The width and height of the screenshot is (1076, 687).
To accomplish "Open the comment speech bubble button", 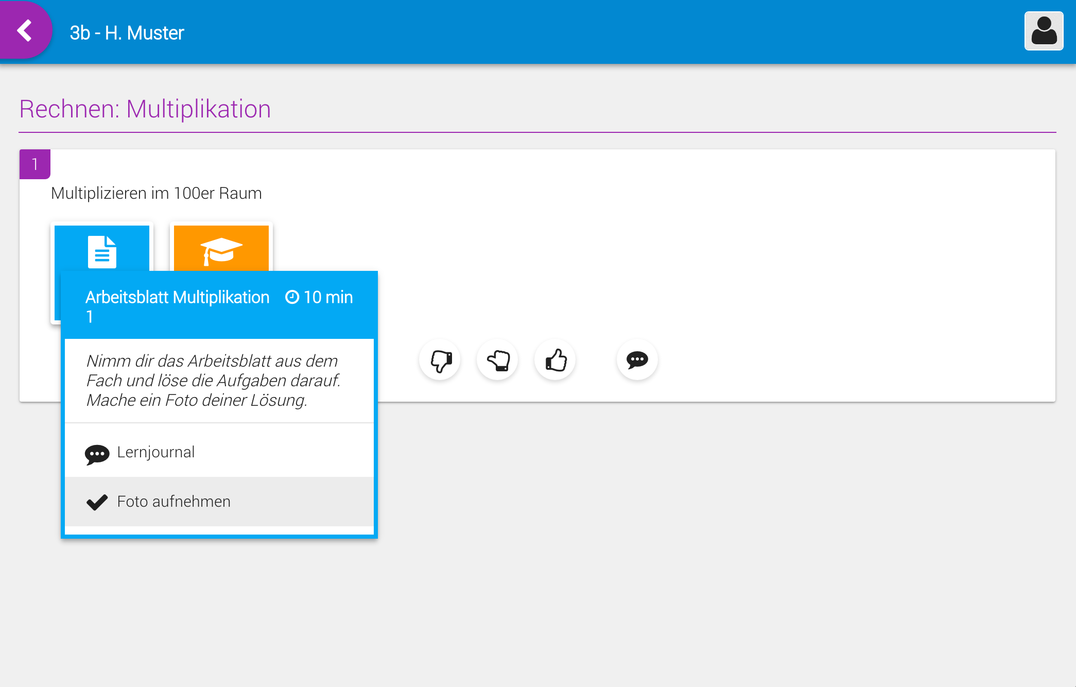I will [x=637, y=360].
